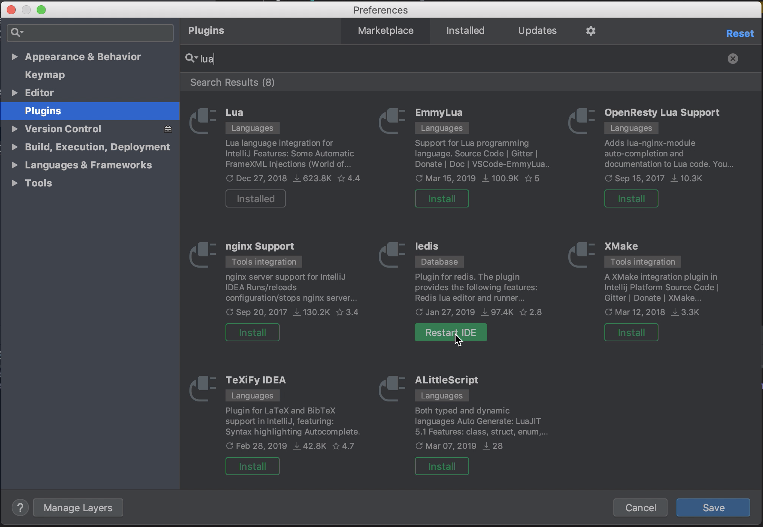Click the Manage Layers button
The width and height of the screenshot is (763, 527).
(x=78, y=507)
